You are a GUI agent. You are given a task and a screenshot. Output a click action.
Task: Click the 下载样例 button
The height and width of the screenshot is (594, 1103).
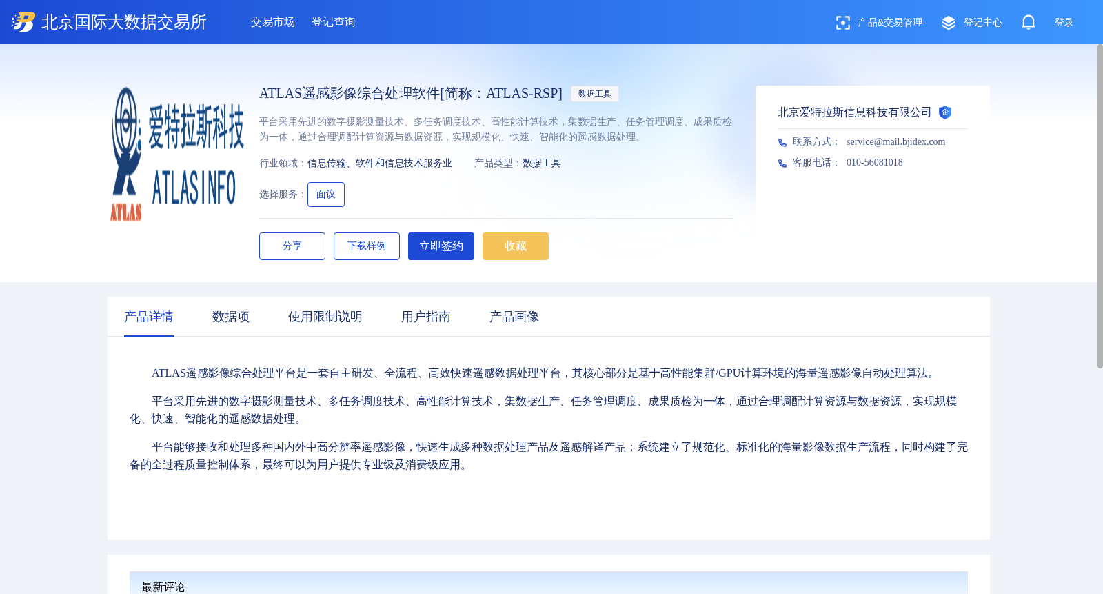(367, 246)
